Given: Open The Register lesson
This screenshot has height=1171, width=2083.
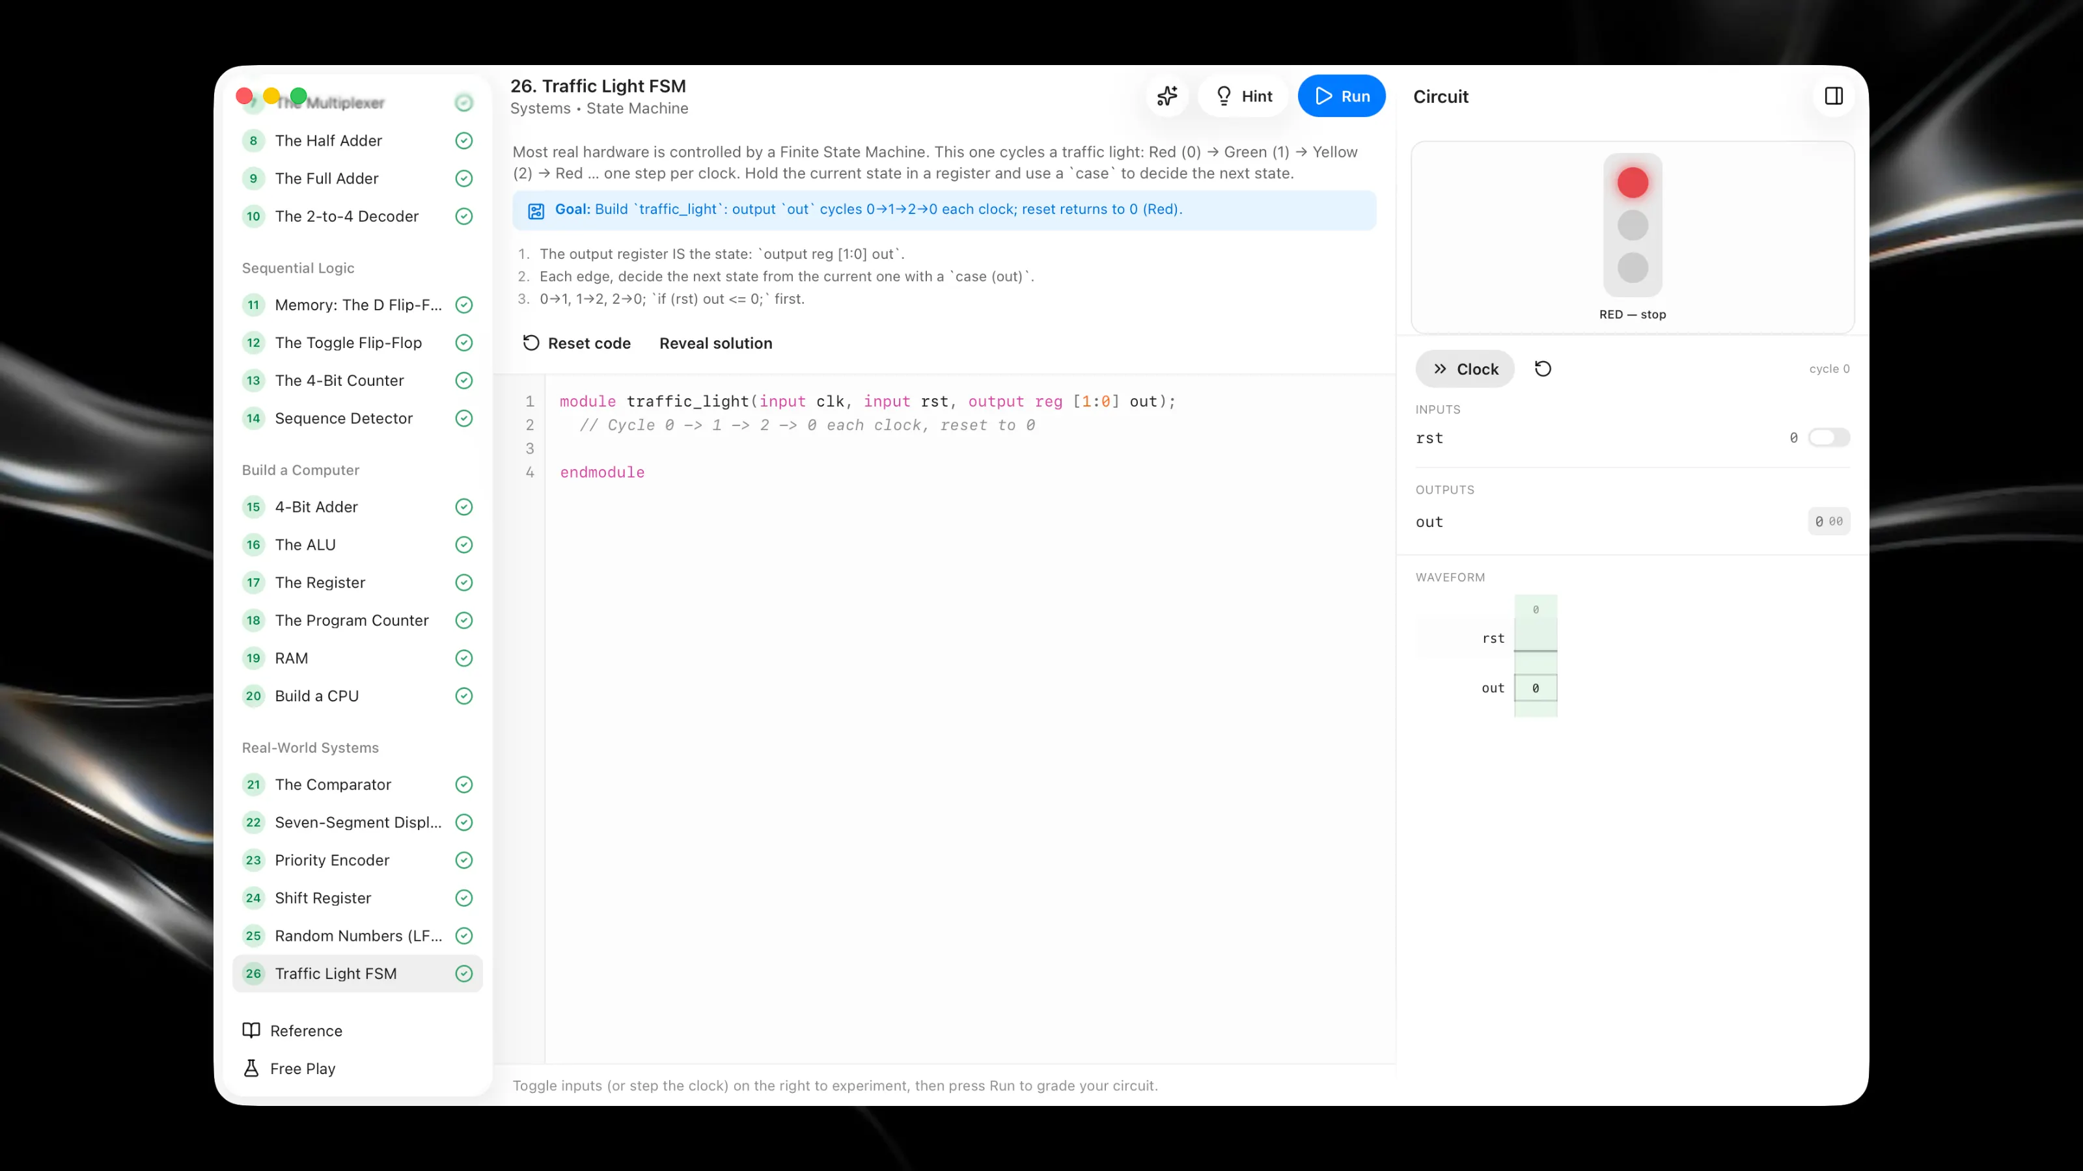Looking at the screenshot, I should 357,582.
